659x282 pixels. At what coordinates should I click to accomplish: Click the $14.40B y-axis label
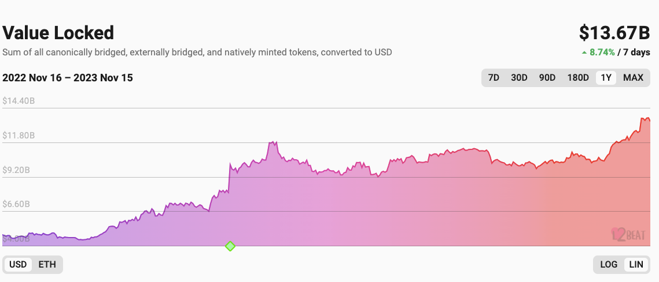click(x=19, y=101)
